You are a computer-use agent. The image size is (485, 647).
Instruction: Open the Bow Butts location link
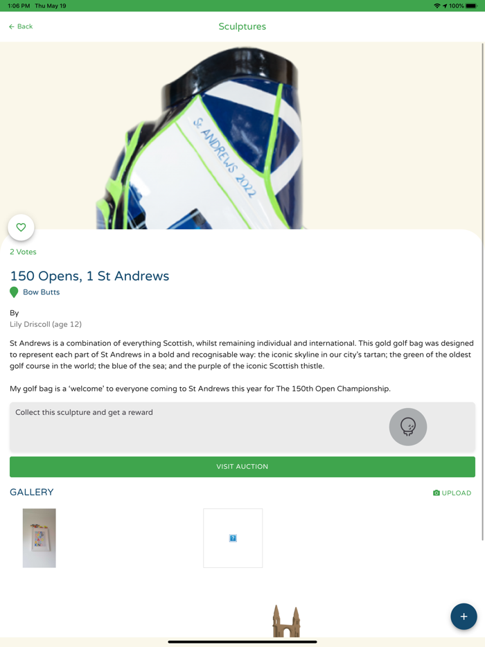tap(42, 292)
